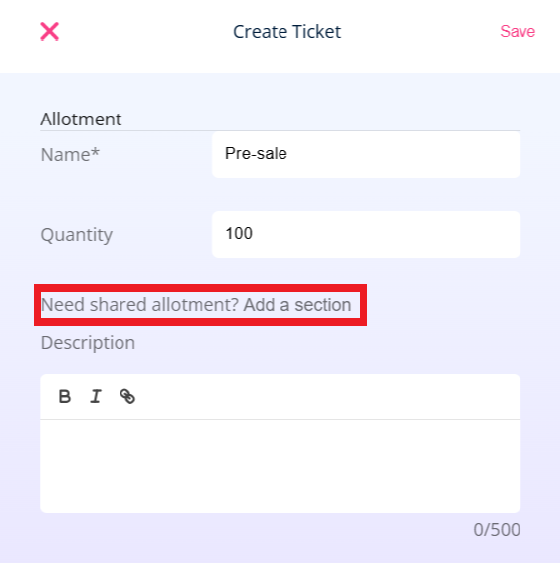Select the Quantity field label

point(77,235)
